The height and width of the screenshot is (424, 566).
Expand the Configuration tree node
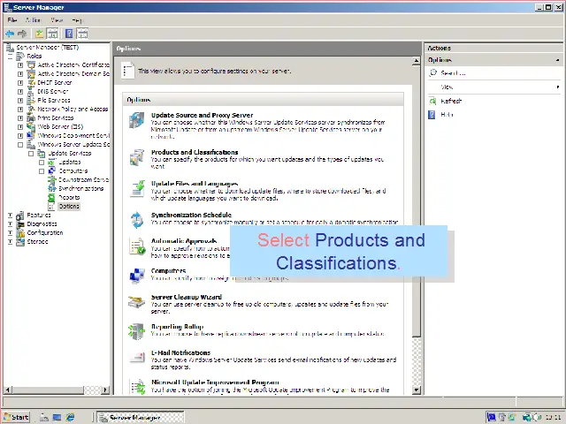[x=10, y=233]
